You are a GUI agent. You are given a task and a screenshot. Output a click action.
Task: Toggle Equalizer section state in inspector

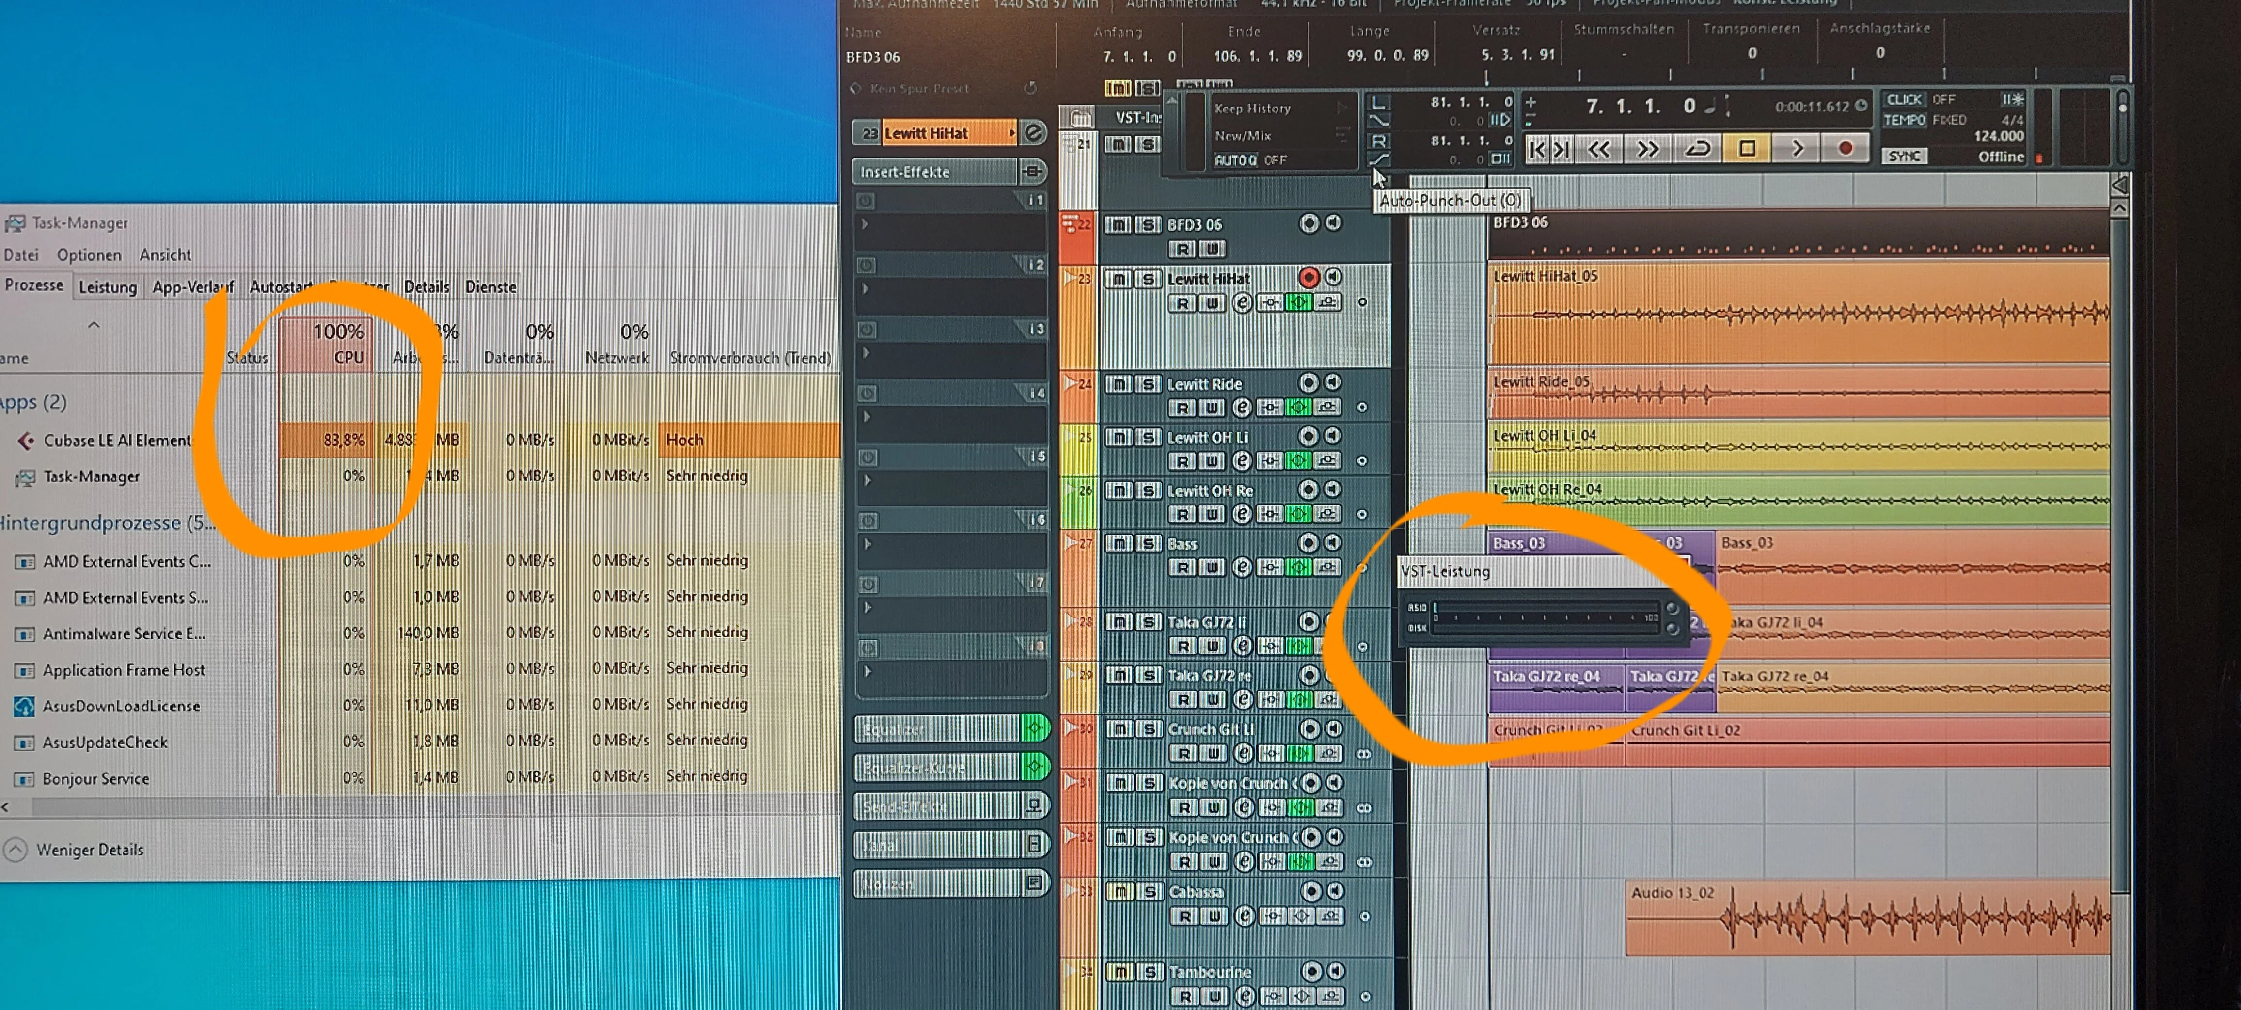point(1034,728)
